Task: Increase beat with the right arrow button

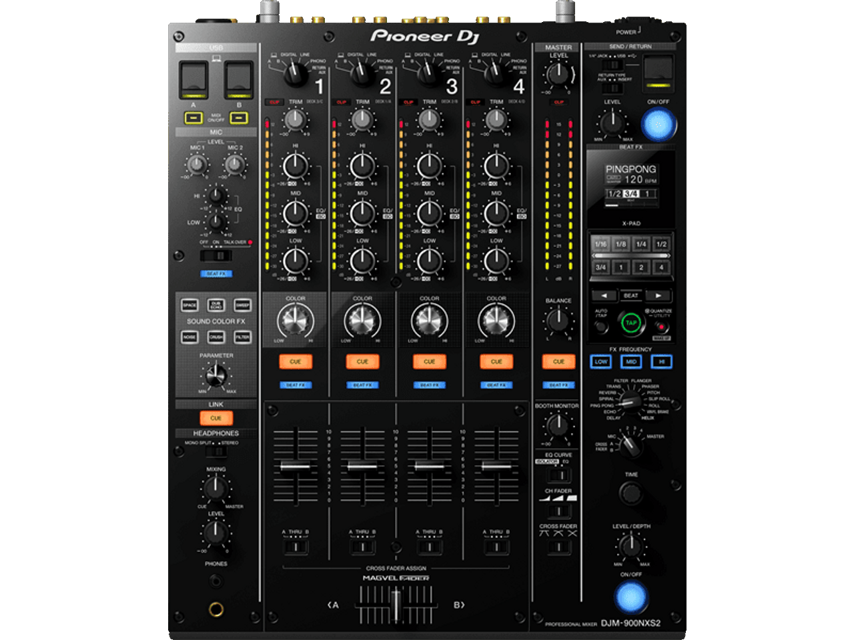Action: pyautogui.click(x=659, y=295)
